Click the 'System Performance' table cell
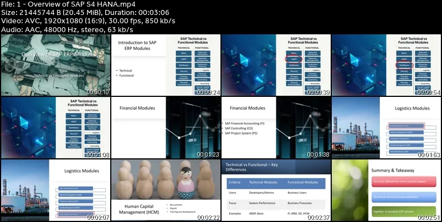 click(262, 203)
